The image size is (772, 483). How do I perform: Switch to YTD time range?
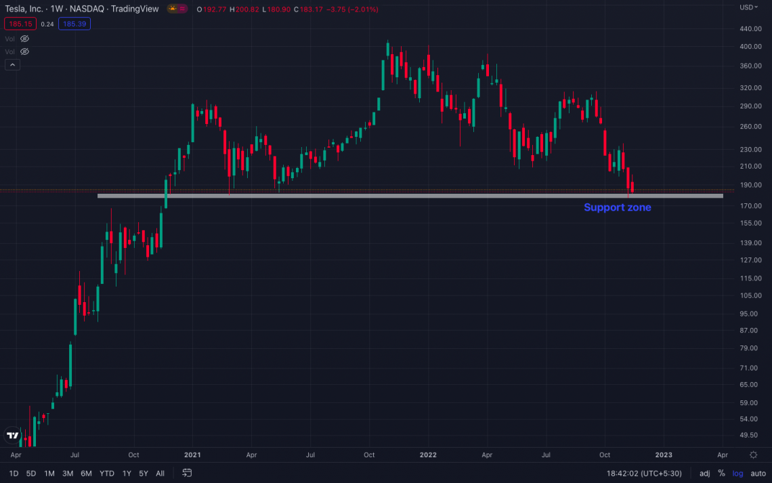[x=106, y=473]
